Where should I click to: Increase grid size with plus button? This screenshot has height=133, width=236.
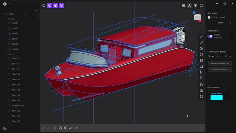[230, 23]
